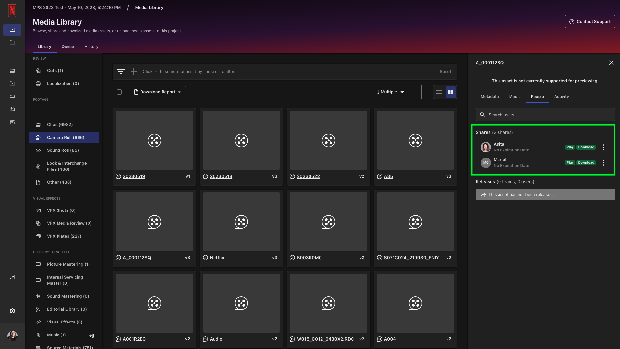Click the Netflix logo icon
This screenshot has height=349, width=620.
[12, 11]
